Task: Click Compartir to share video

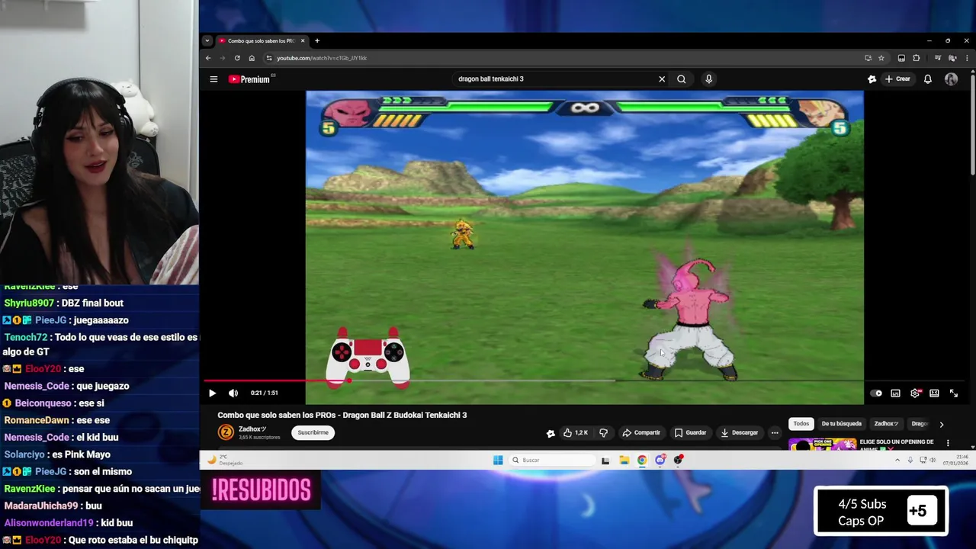Action: 641,432
